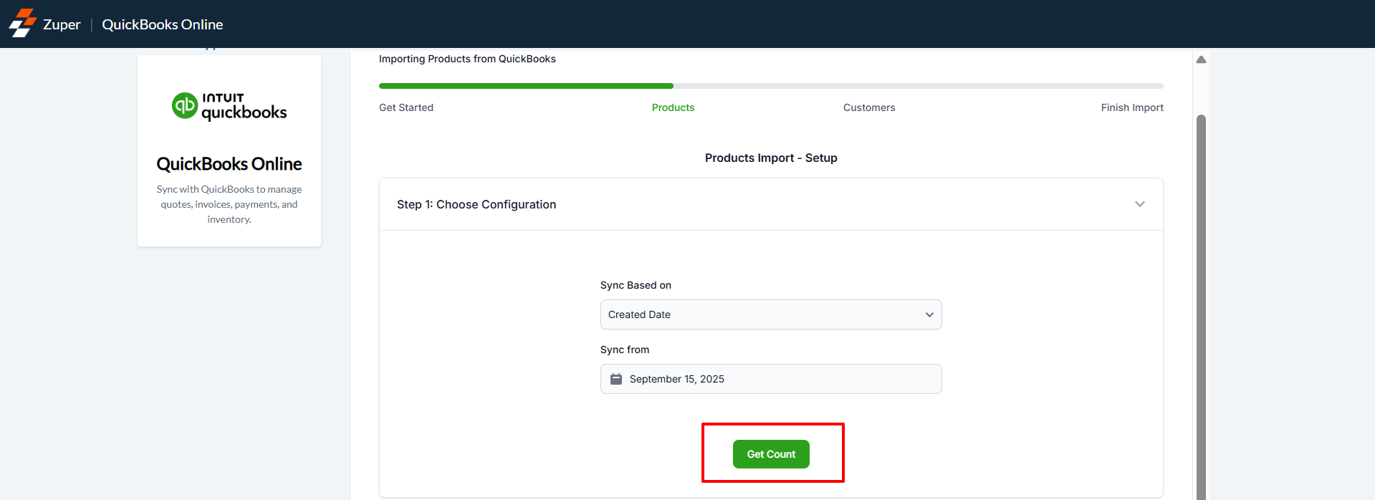Click the Sync from label
The height and width of the screenshot is (500, 1375).
click(625, 350)
